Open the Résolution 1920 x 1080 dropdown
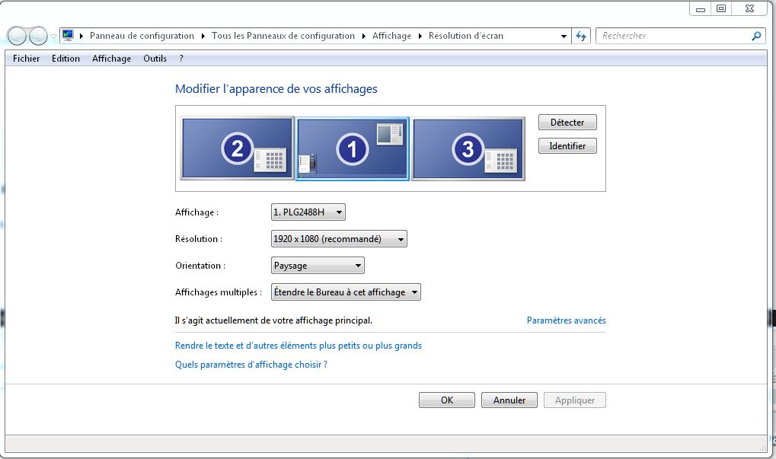Screen dimensions: 776x459 tap(339, 239)
